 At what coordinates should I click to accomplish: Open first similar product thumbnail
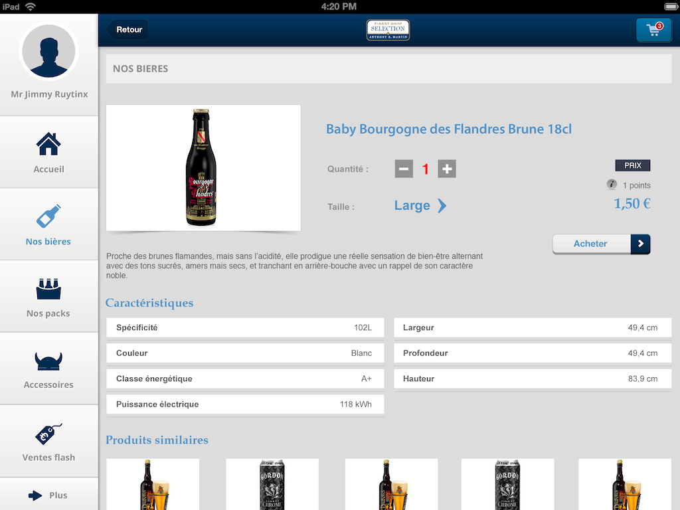tap(153, 484)
